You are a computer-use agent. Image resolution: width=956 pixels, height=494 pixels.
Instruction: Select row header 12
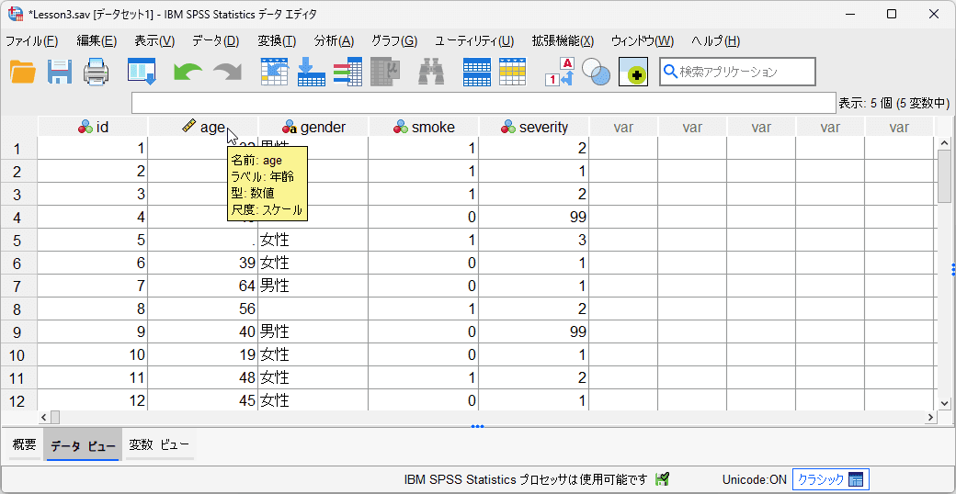coord(18,401)
